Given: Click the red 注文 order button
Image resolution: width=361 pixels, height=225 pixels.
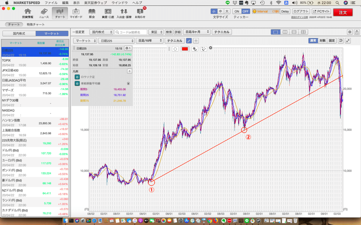Looking at the screenshot, I should pos(343,12).
